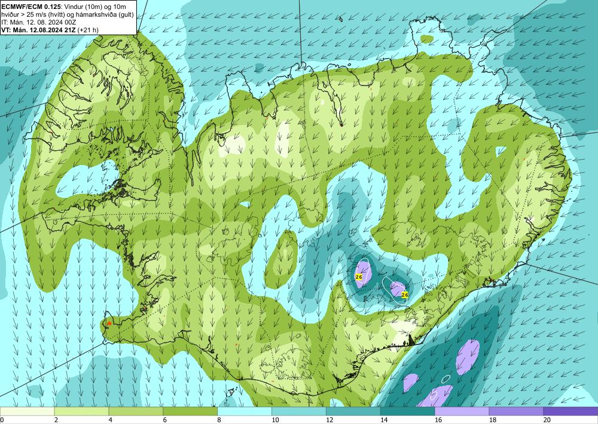The image size is (598, 424).
Task: Click the (+21 h) forecast offset text
Action: [87, 30]
